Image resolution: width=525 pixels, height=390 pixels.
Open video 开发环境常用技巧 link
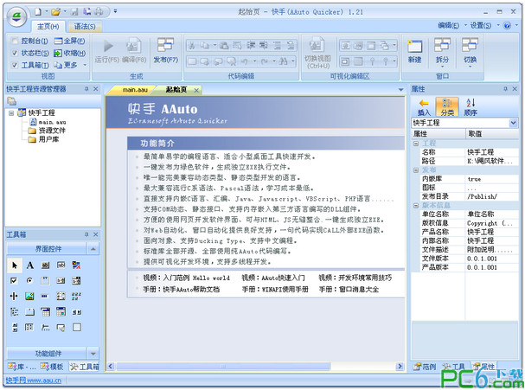coord(355,278)
